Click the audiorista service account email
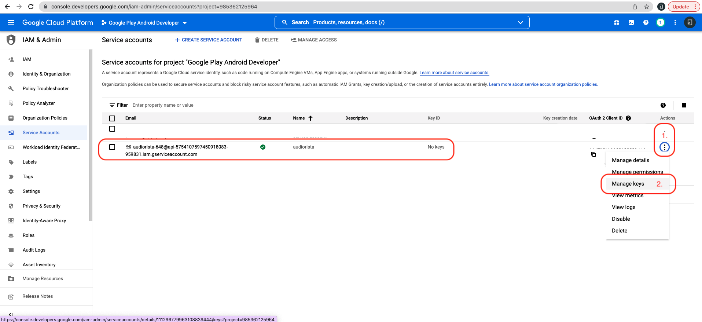 click(x=177, y=150)
